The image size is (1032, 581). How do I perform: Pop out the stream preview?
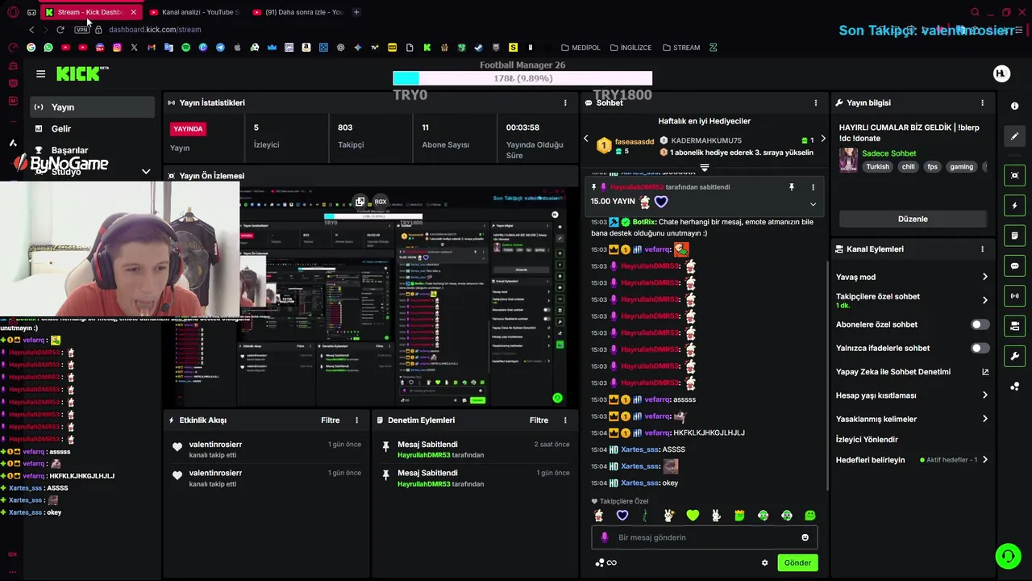coord(360,202)
